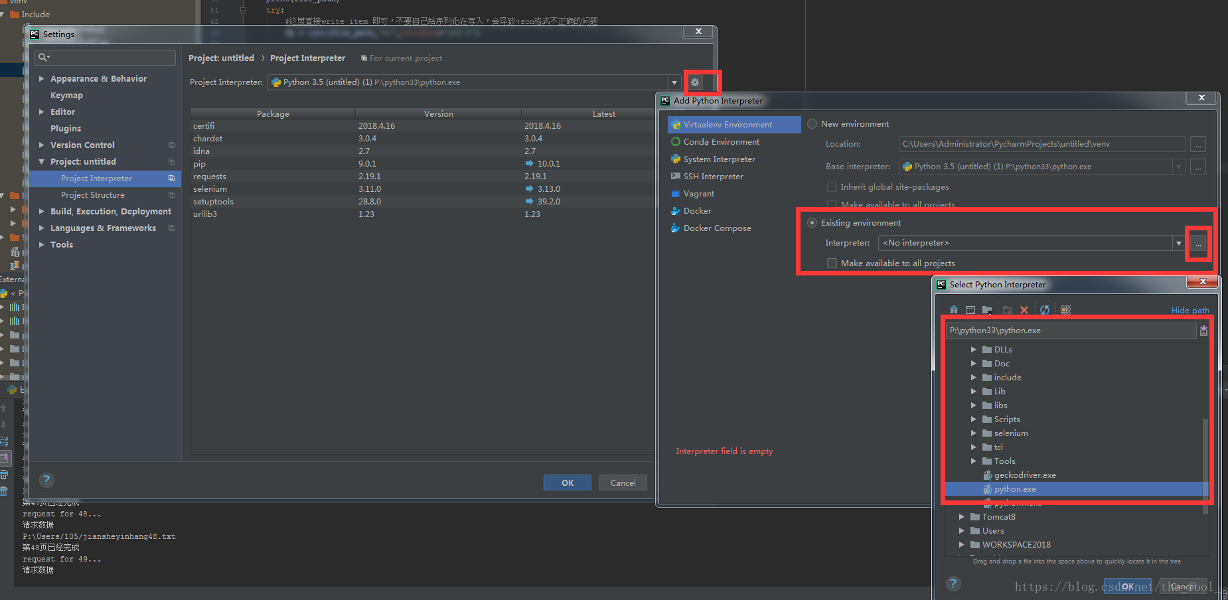Click the Docker Compose icon
Screen dimensions: 1228x600
pyautogui.click(x=676, y=228)
